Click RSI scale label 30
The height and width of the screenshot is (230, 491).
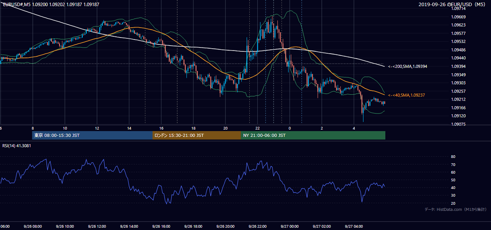453,195
